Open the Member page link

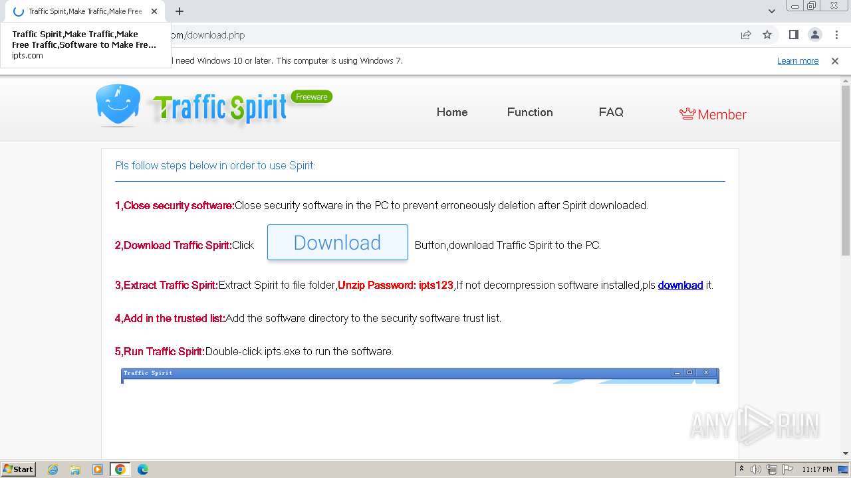tap(713, 114)
